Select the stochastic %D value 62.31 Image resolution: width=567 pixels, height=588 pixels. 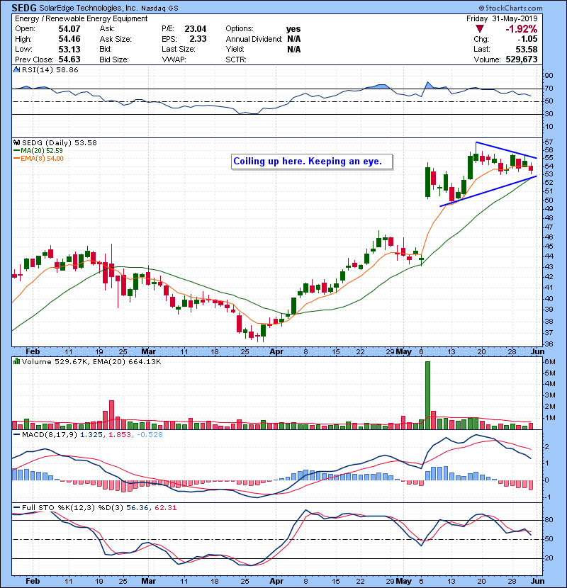click(x=165, y=507)
